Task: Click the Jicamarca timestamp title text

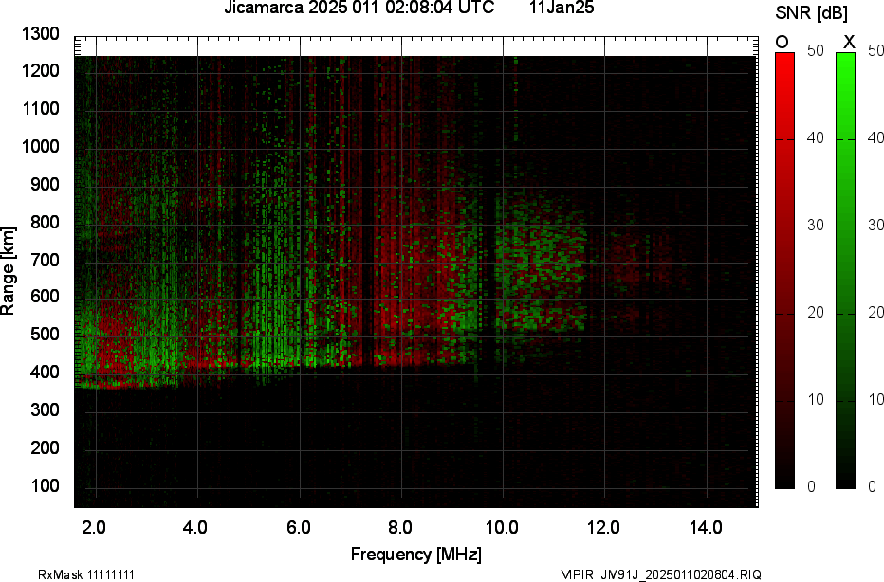Action: pos(359,9)
